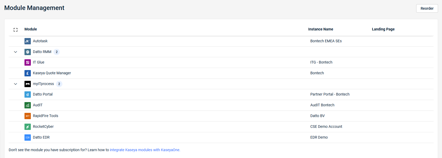Click the Datto Portal module icon

pos(28,94)
